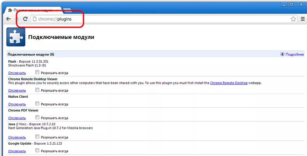Disable Java plugin via Отключить

[17, 137]
